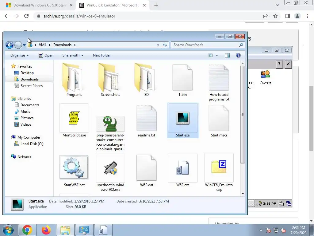Open Recent Places in navigation pane
Viewport: 314px width, 236px height.
click(28, 86)
